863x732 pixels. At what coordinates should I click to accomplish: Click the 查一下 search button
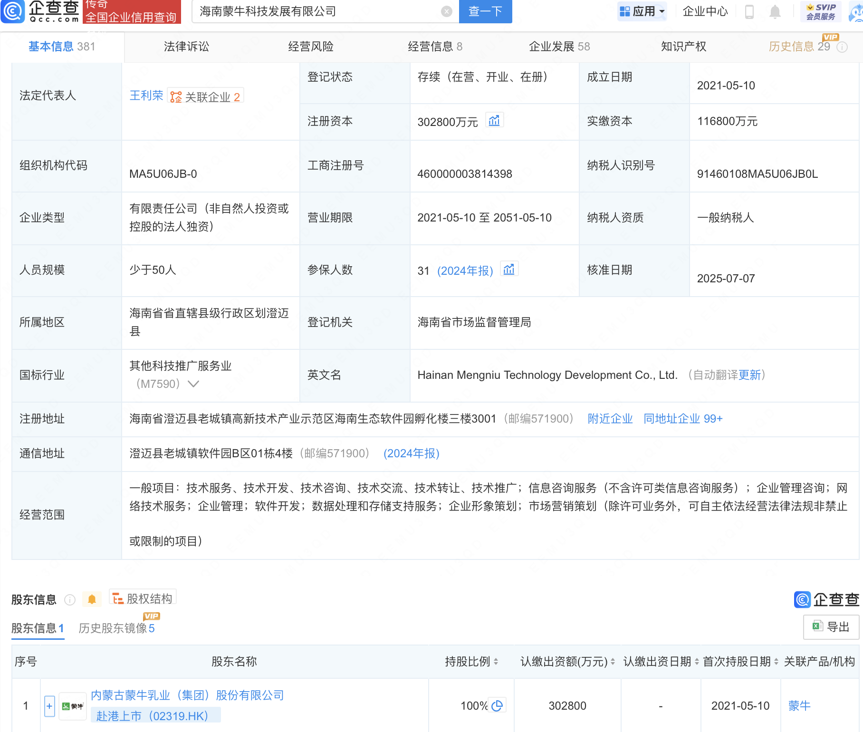click(485, 11)
